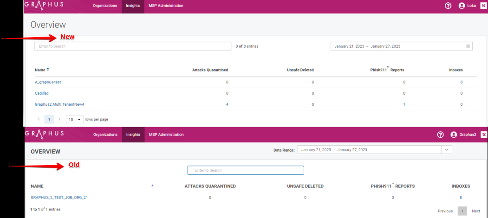Select Insights tab in Old view
This screenshot has height=218, width=488.
(x=133, y=135)
